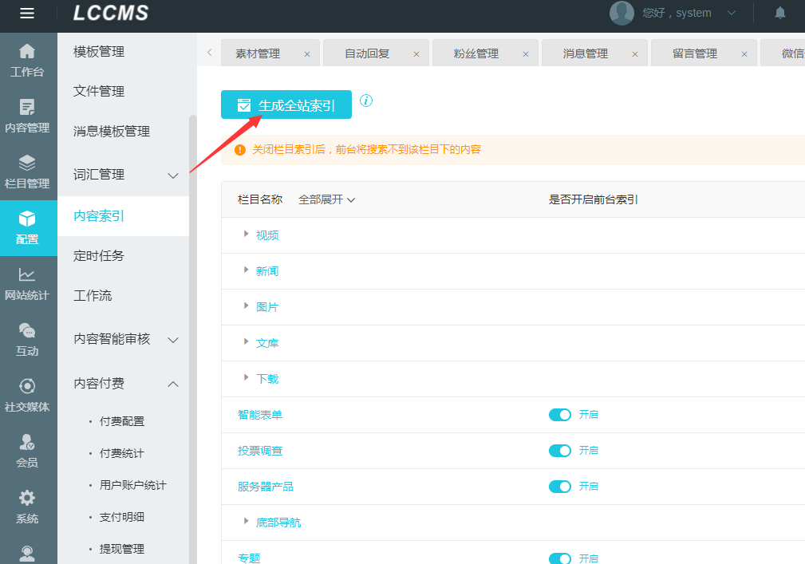Click the info icon beside 生成全站索引
Screen dimensions: 805x564
pyautogui.click(x=366, y=101)
